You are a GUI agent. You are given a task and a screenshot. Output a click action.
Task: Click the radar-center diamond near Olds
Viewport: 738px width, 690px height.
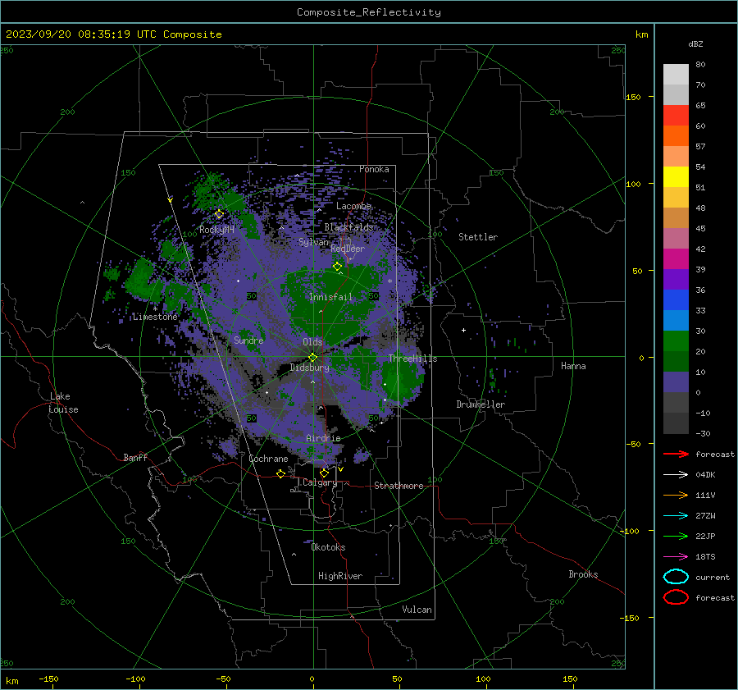point(313,358)
